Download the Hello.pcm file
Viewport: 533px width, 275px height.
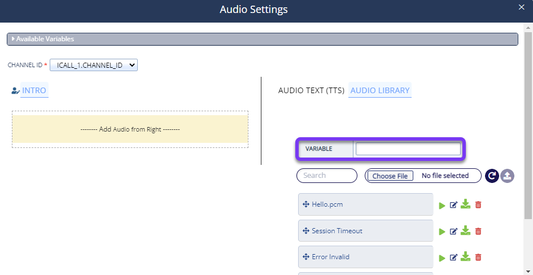click(x=465, y=204)
